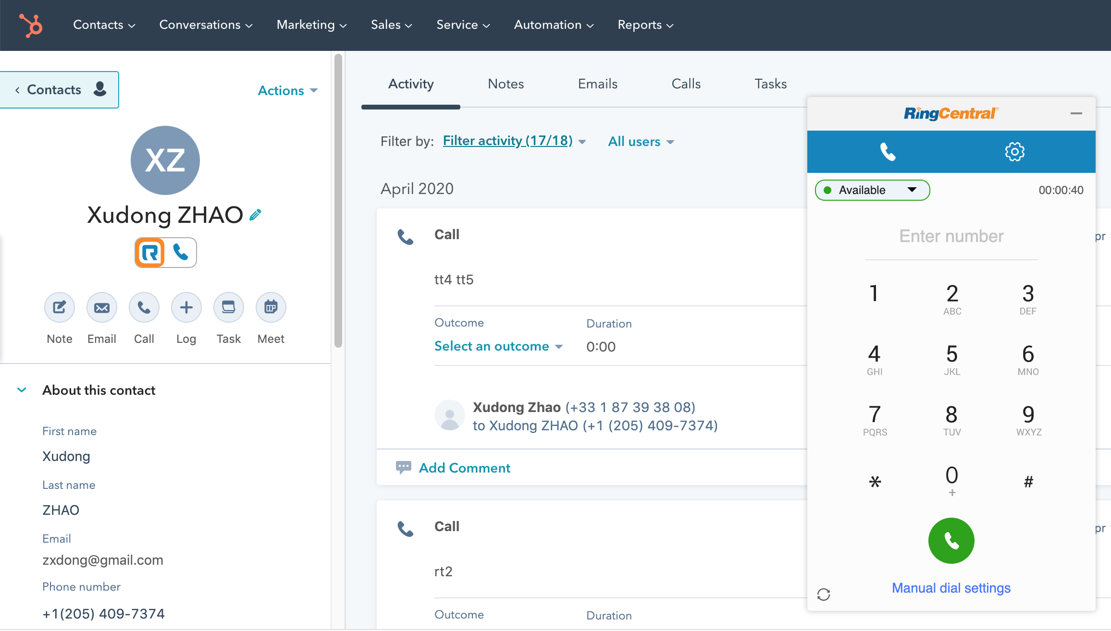
Task: Switch to the Activity tab
Action: click(411, 84)
